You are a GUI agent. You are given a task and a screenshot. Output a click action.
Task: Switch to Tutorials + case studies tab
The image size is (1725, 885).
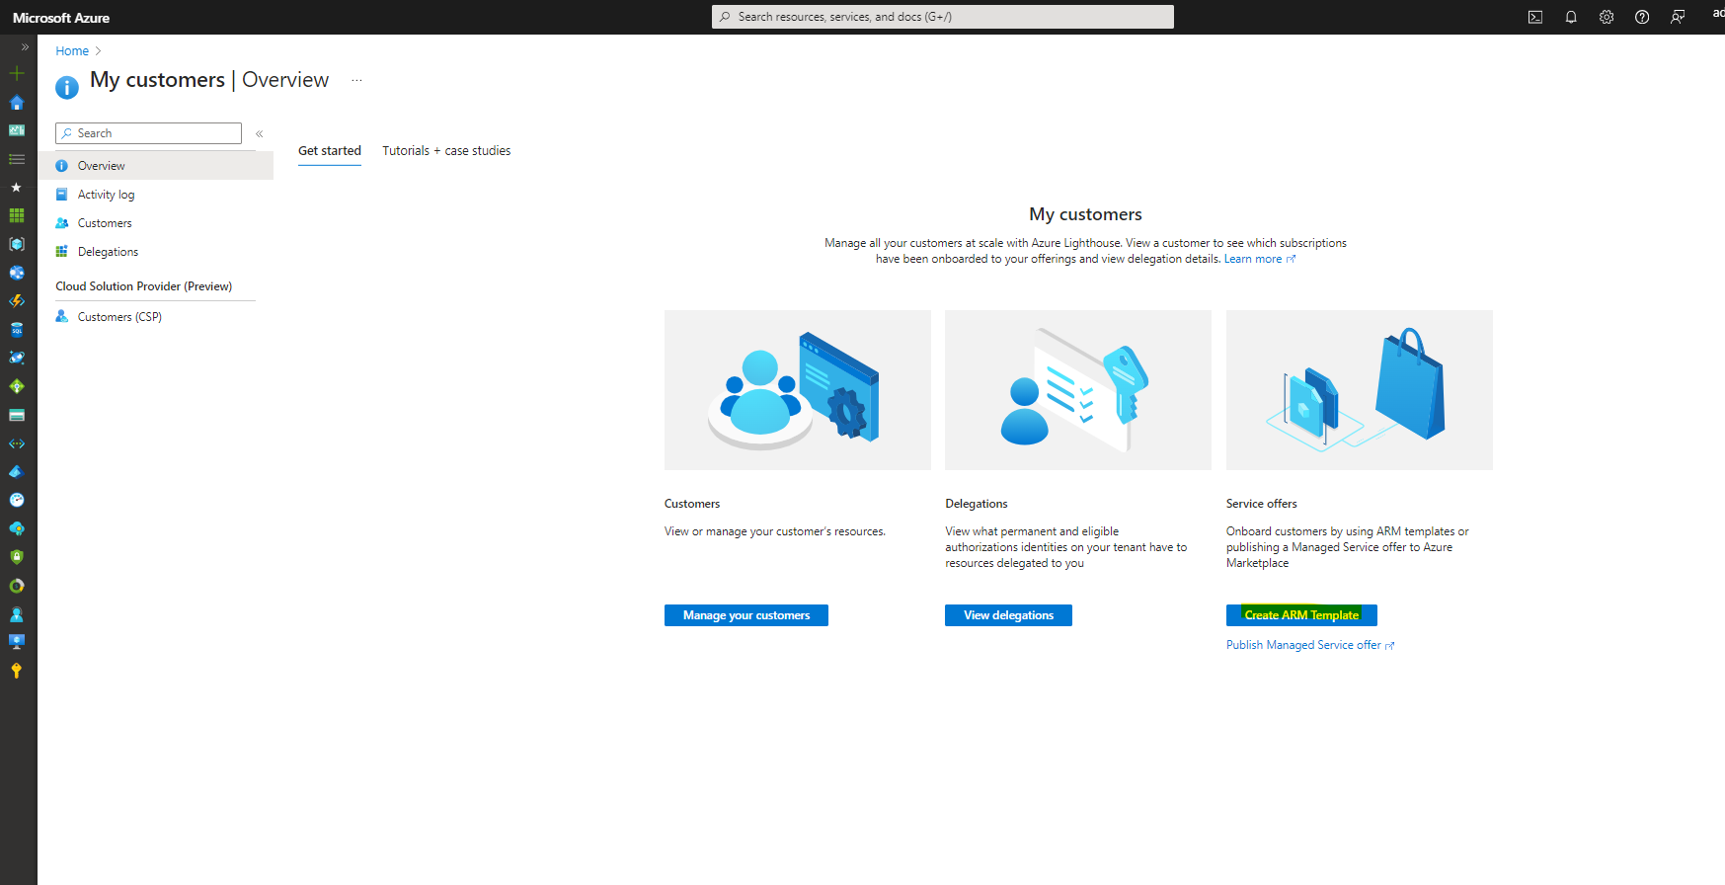(x=446, y=151)
